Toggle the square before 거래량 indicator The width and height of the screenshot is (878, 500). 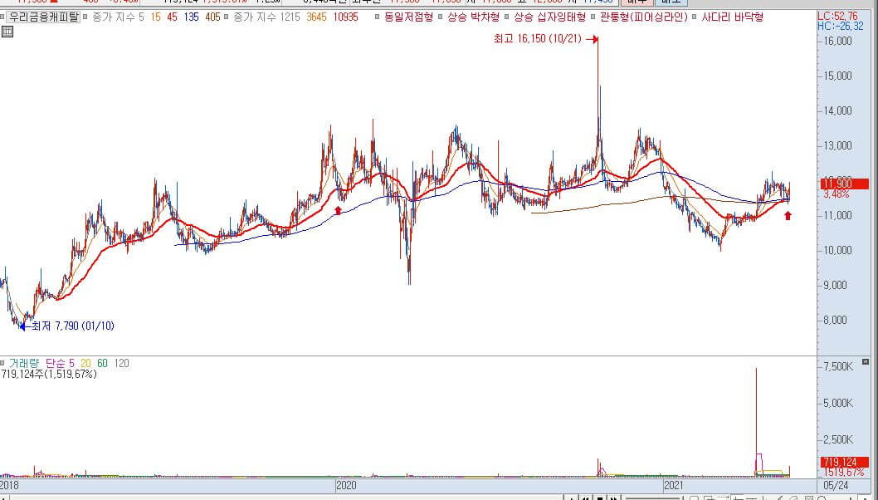click(x=2, y=363)
